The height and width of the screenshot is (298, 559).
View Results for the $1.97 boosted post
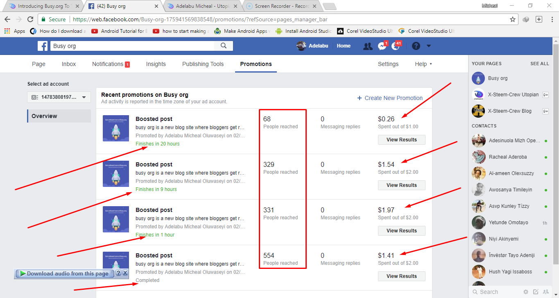(402, 231)
